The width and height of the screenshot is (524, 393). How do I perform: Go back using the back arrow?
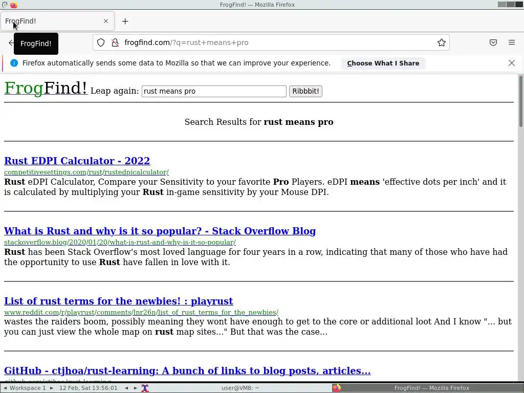coord(11,43)
